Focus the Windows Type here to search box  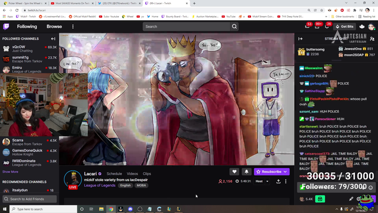pos(43,209)
